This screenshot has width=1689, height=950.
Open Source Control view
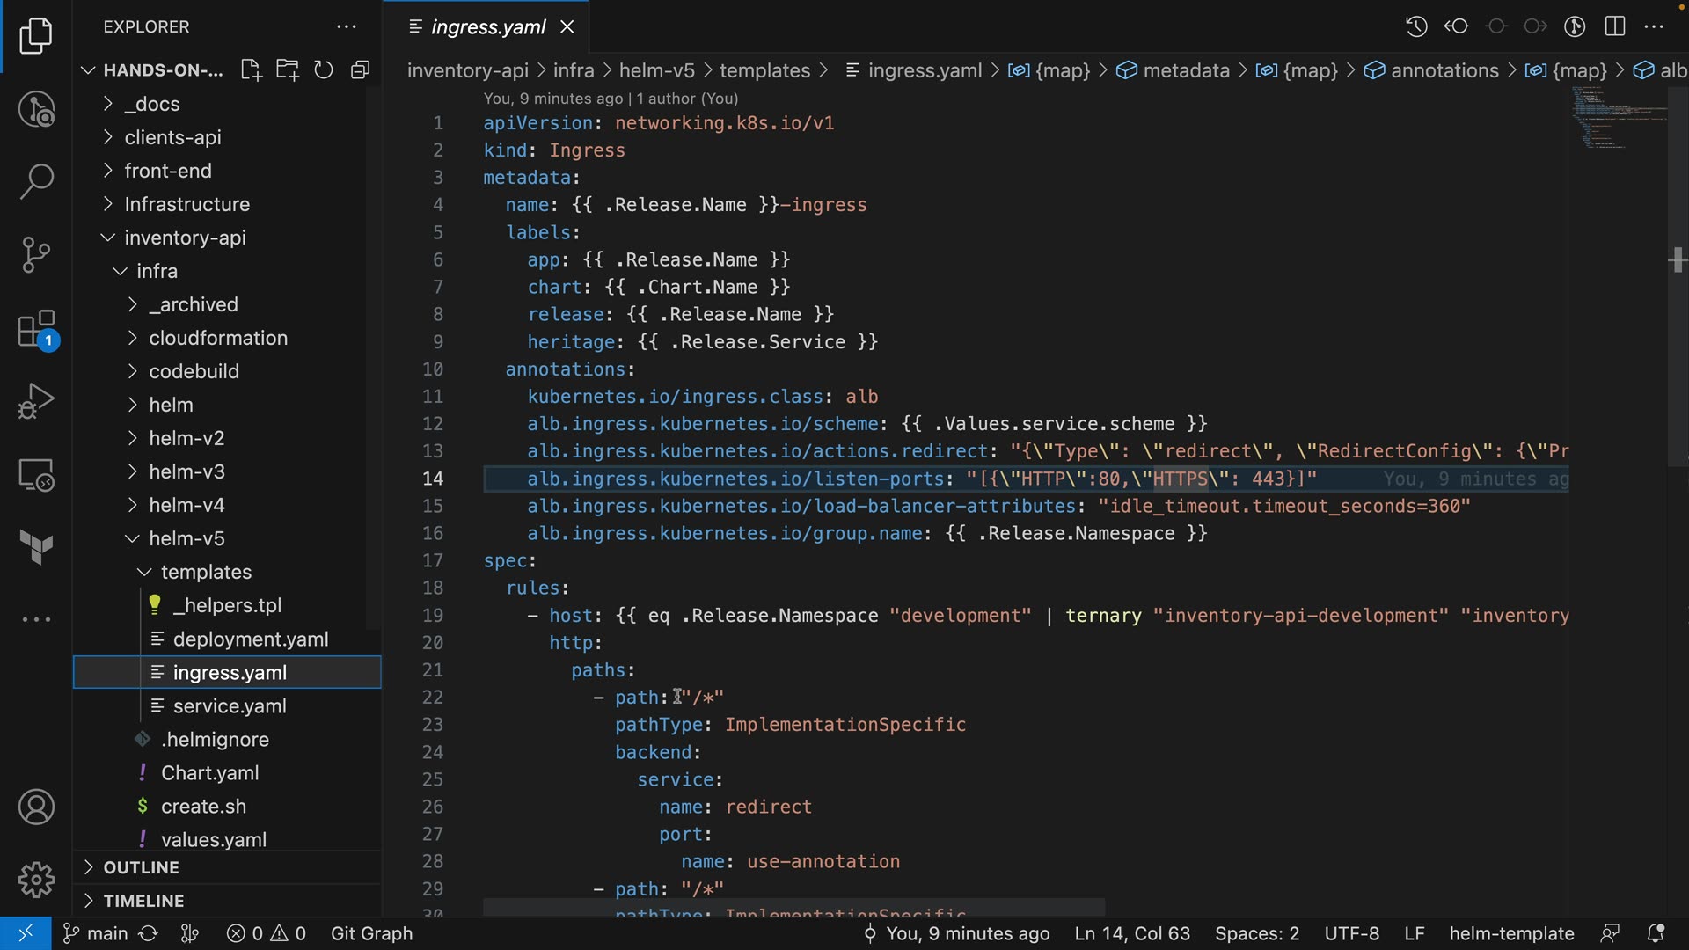tap(36, 255)
